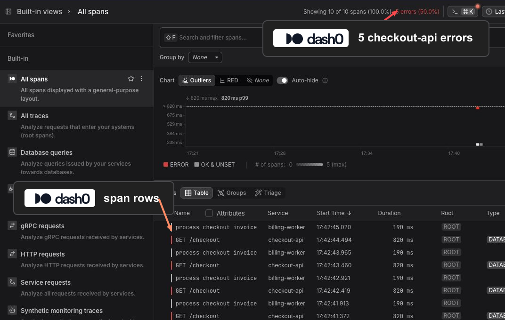Click the Auto-hide info icon
Image resolution: width=505 pixels, height=320 pixels.
(325, 80)
